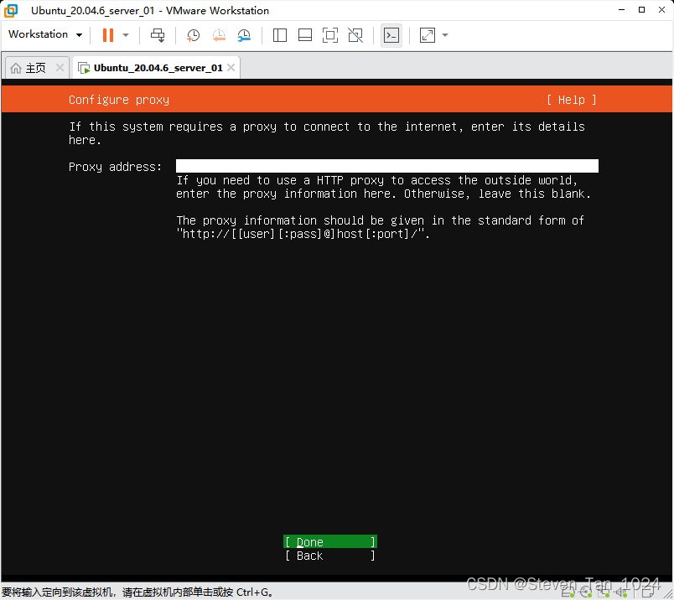Select the Back button

click(330, 556)
